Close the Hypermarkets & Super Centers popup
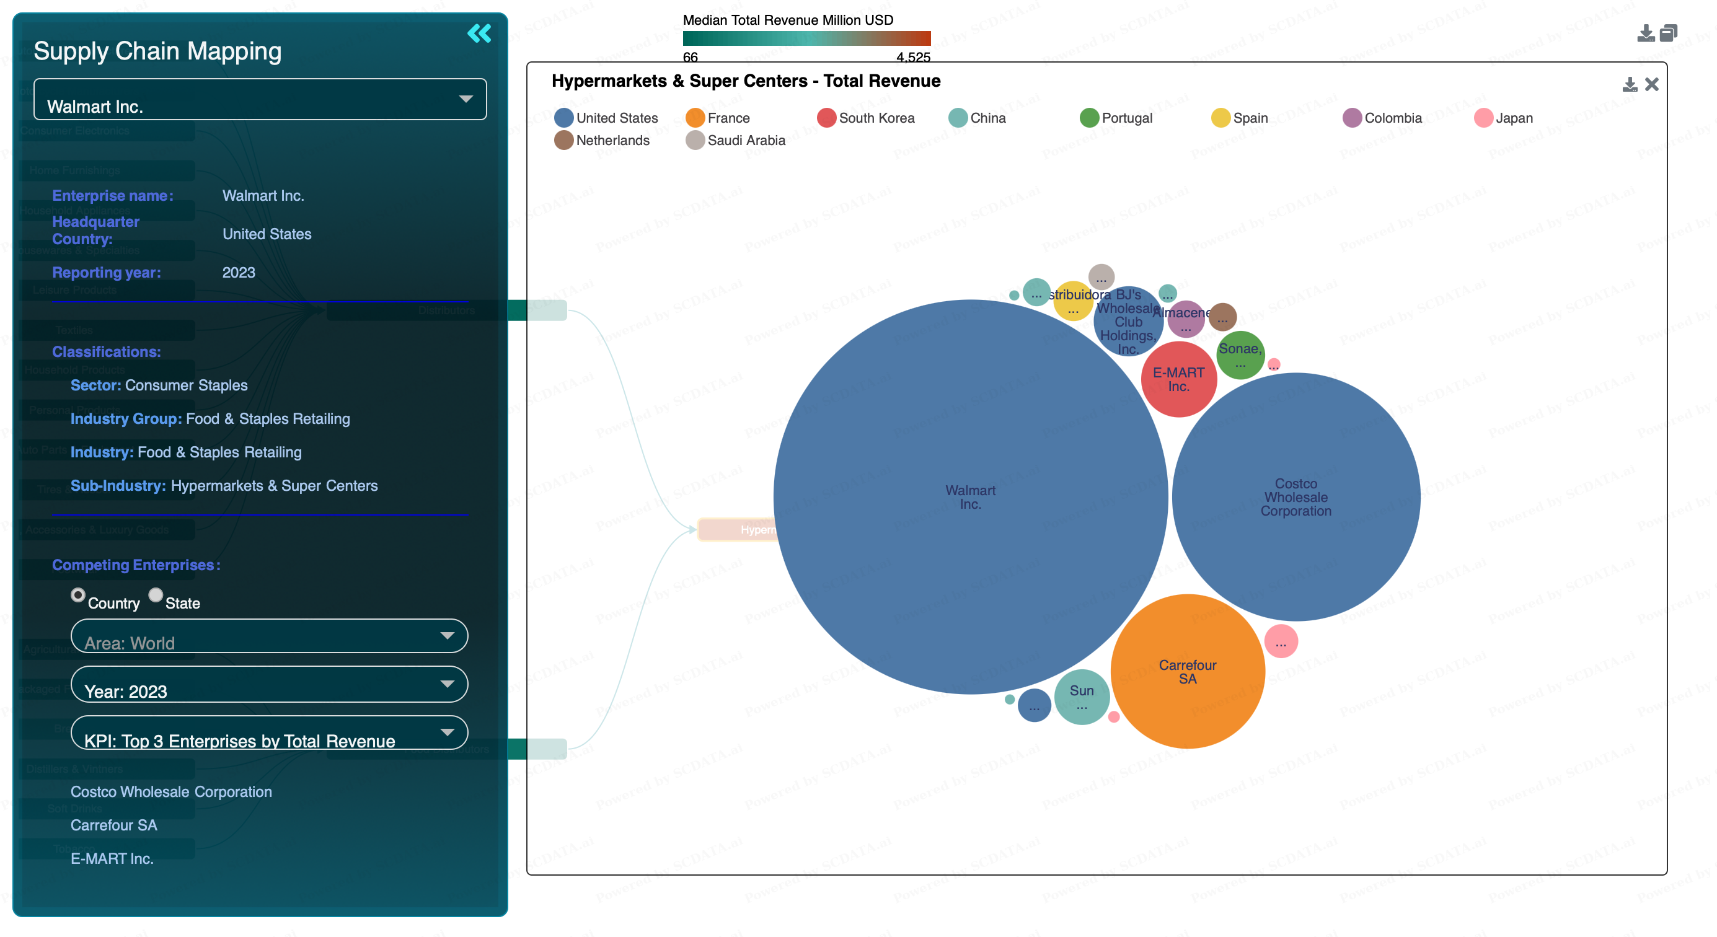The width and height of the screenshot is (1717, 937). coord(1652,85)
